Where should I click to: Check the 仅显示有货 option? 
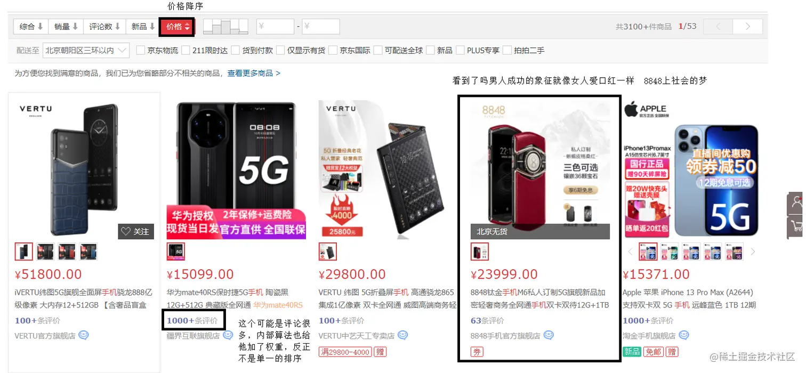pyautogui.click(x=280, y=51)
